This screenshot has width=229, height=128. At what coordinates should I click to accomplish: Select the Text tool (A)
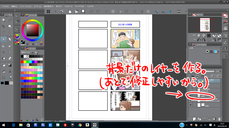pos(10,71)
